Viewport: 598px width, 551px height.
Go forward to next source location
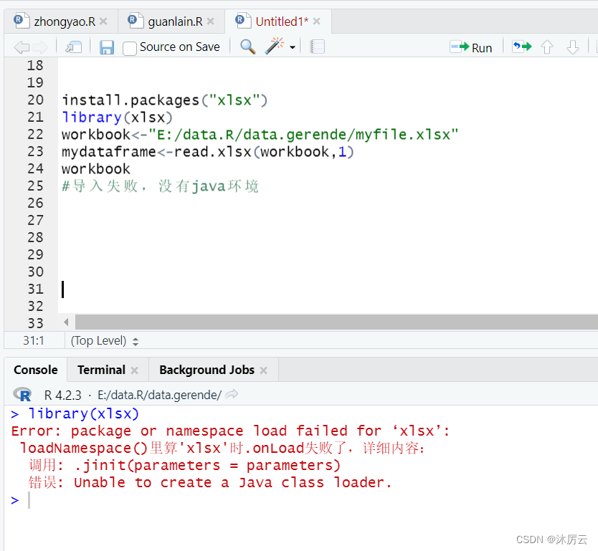pos(40,47)
